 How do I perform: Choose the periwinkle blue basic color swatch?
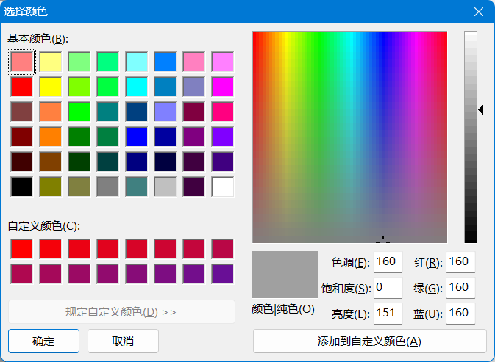click(x=165, y=112)
